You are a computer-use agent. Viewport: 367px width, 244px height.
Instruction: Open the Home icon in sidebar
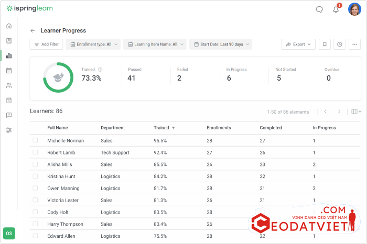[9, 26]
